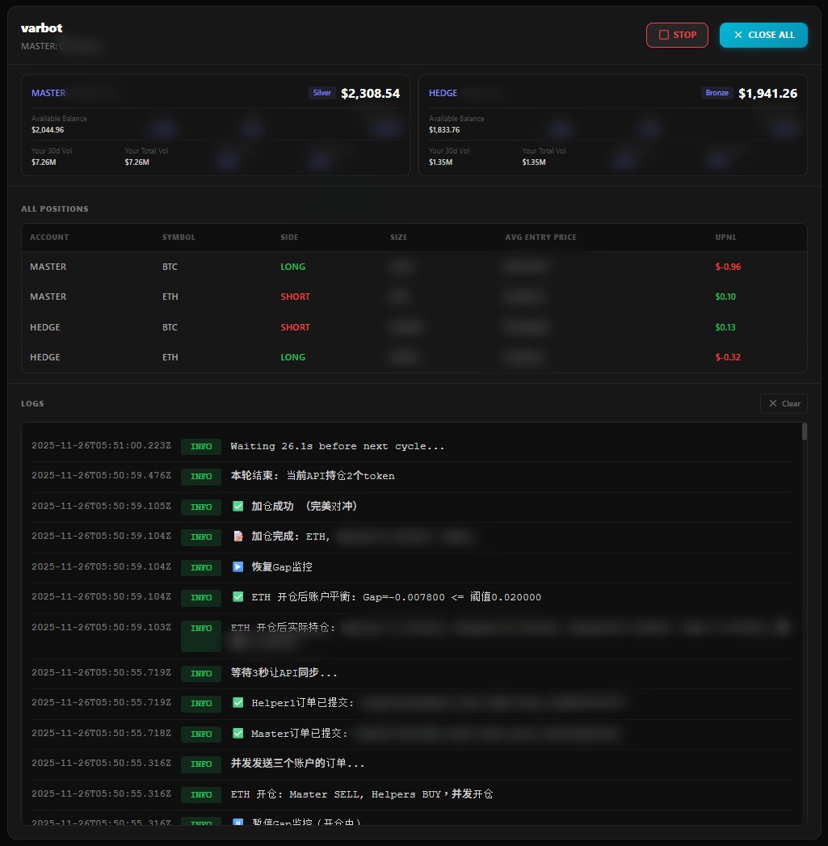828x846 pixels.
Task: Click the SYMBOL column header
Action: point(179,238)
